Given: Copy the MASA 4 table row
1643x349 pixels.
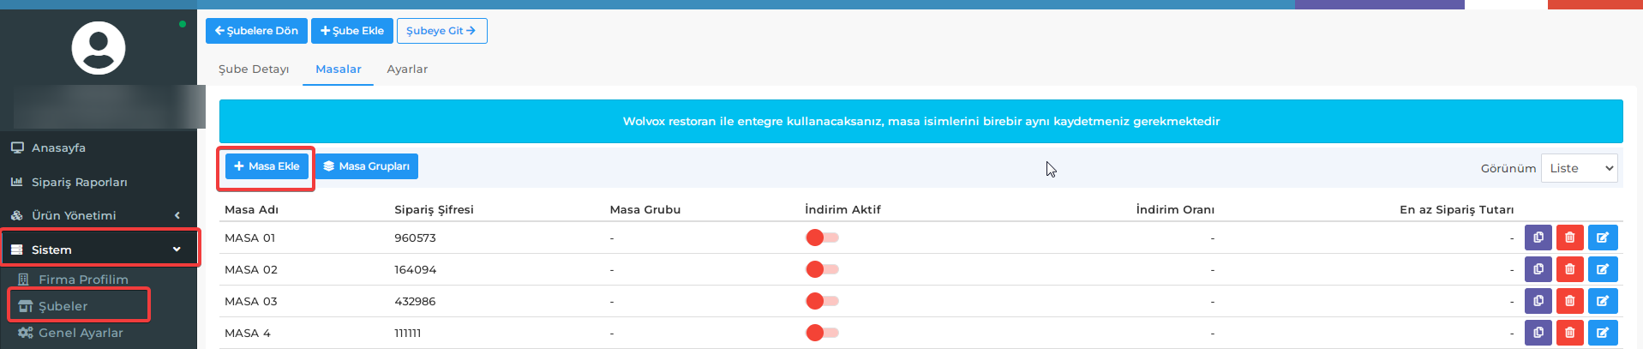Looking at the screenshot, I should pyautogui.click(x=1538, y=333).
